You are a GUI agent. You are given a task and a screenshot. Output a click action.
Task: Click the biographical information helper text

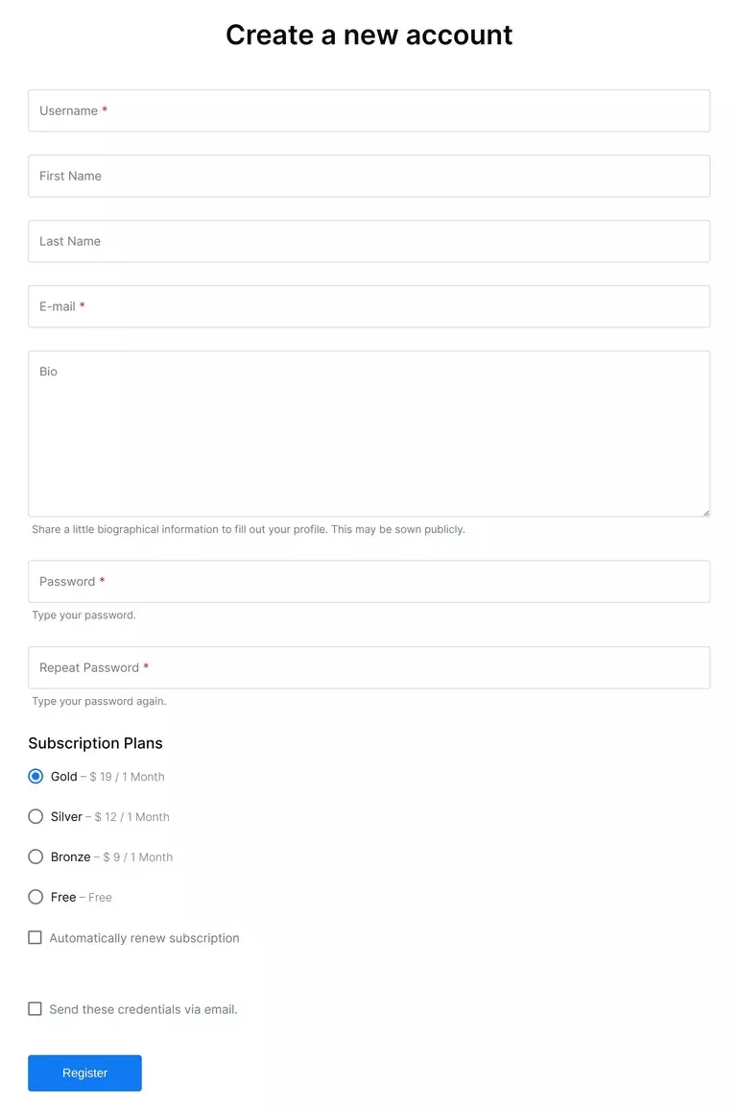click(249, 530)
